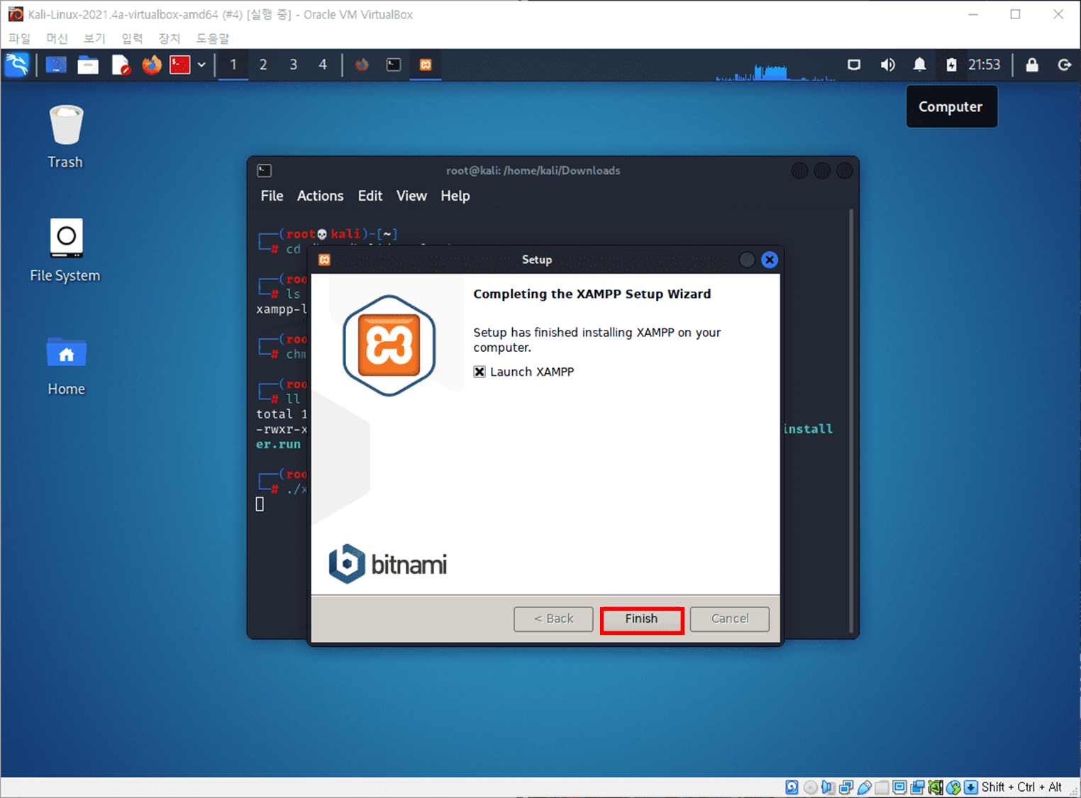
Task: Open the root terminal from the top panel
Action: pyautogui.click(x=179, y=65)
